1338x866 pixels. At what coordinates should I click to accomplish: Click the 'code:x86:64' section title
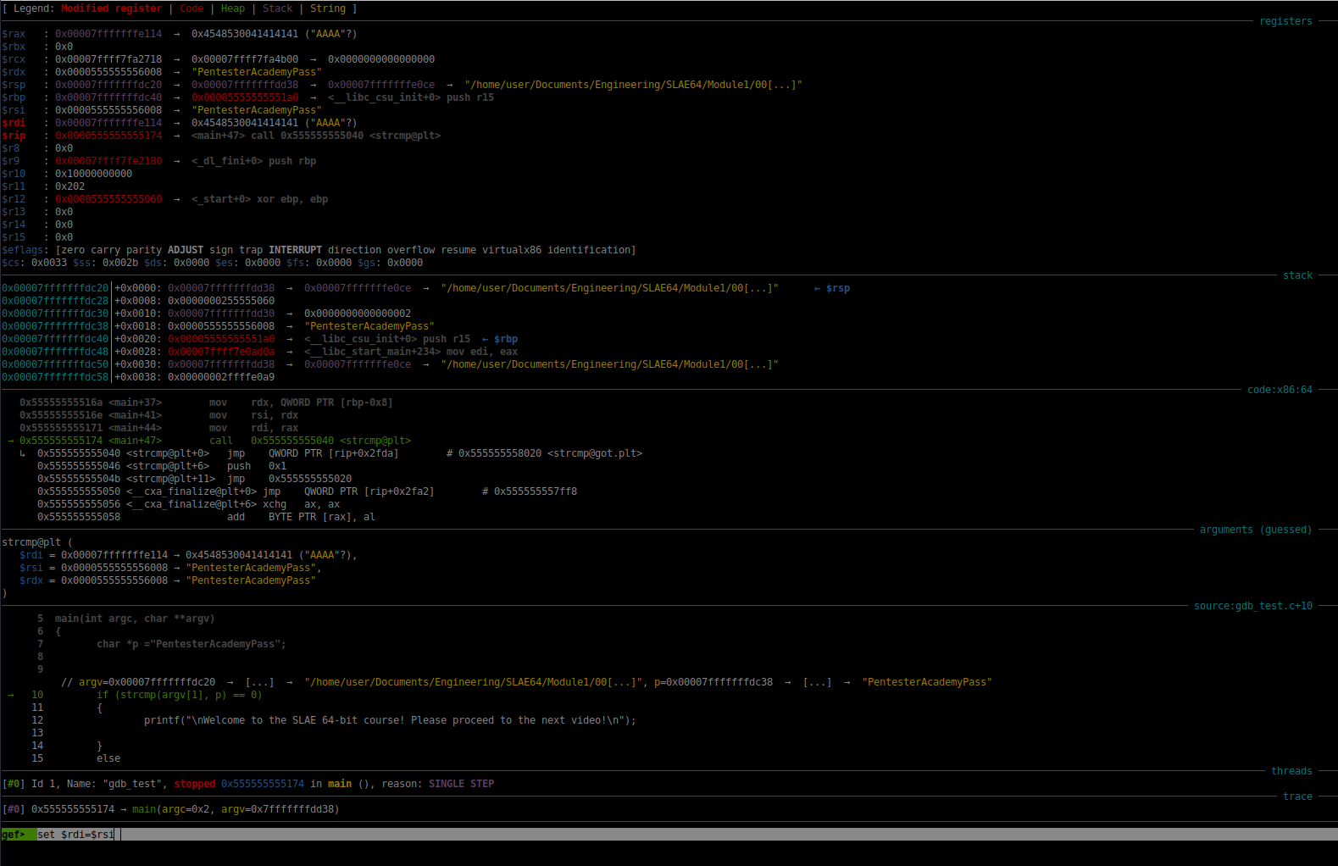1280,390
